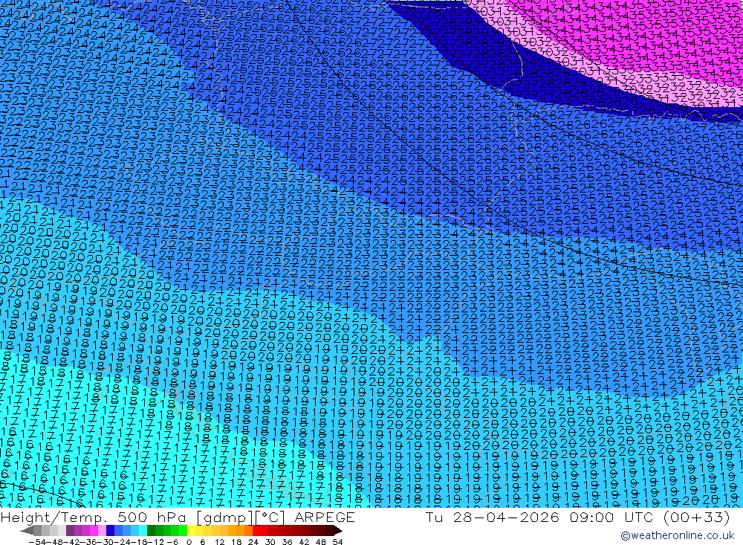This screenshot has width=743, height=545.
Task: Click the 54 value on the scale
Action: click(337, 542)
